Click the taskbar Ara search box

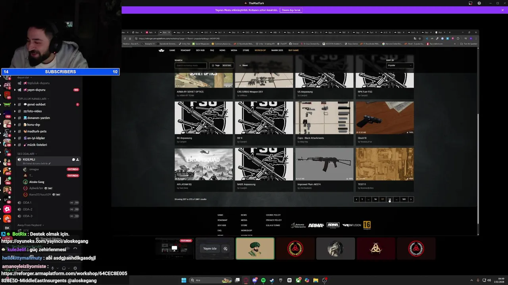pos(210,280)
